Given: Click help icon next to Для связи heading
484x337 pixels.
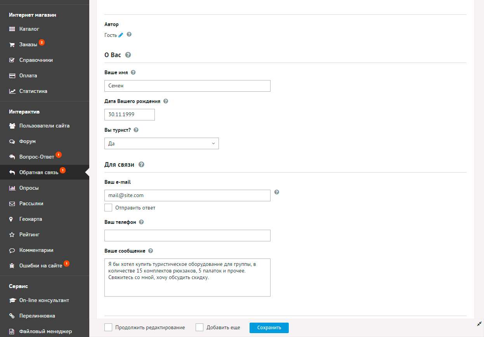Looking at the screenshot, I should pos(141,164).
